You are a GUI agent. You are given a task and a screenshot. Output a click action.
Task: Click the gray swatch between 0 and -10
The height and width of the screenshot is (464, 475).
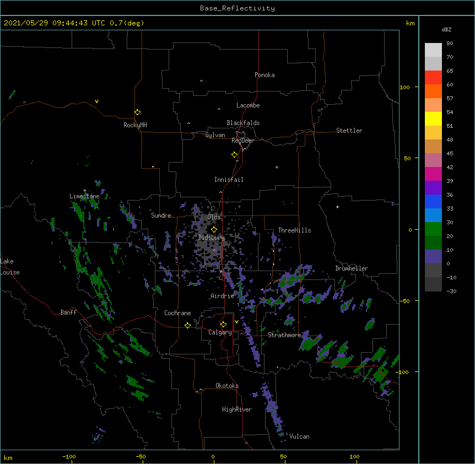point(433,271)
